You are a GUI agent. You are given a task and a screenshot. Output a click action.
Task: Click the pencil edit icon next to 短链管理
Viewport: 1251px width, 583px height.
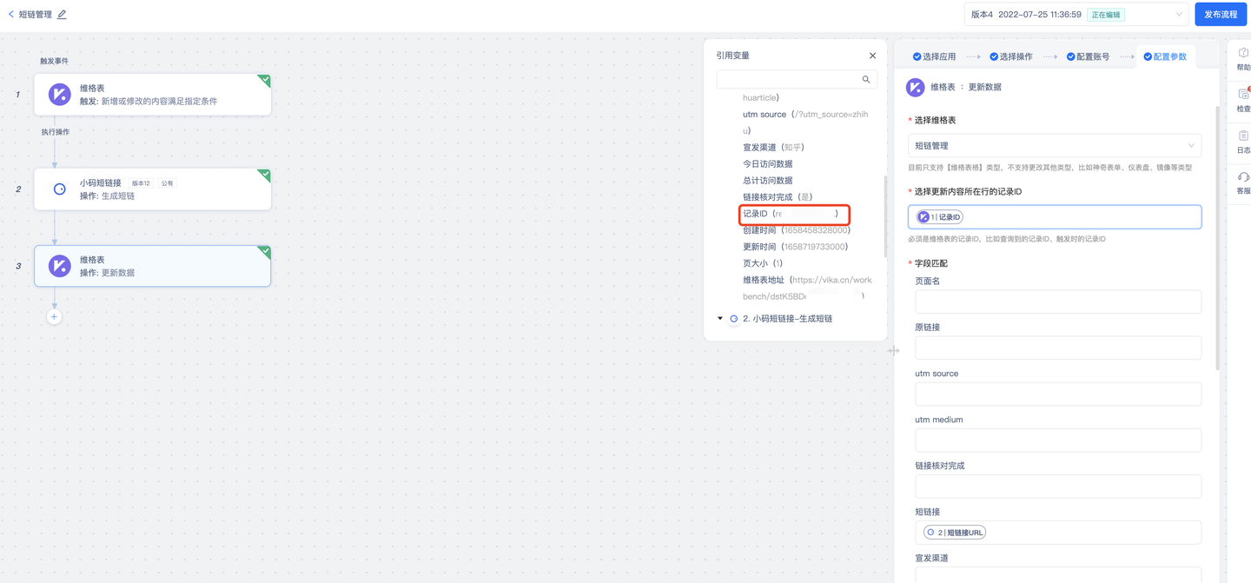coord(62,14)
